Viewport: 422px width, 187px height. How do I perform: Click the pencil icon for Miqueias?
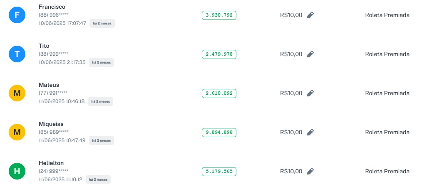tap(310, 133)
